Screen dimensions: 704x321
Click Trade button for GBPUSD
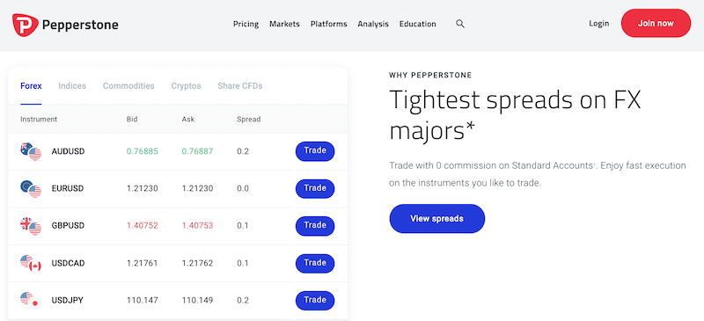pyautogui.click(x=315, y=226)
